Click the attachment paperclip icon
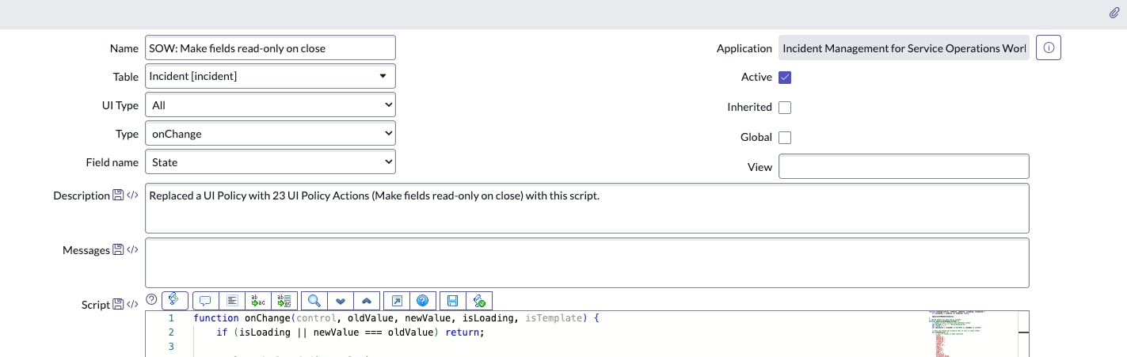 (x=1114, y=13)
